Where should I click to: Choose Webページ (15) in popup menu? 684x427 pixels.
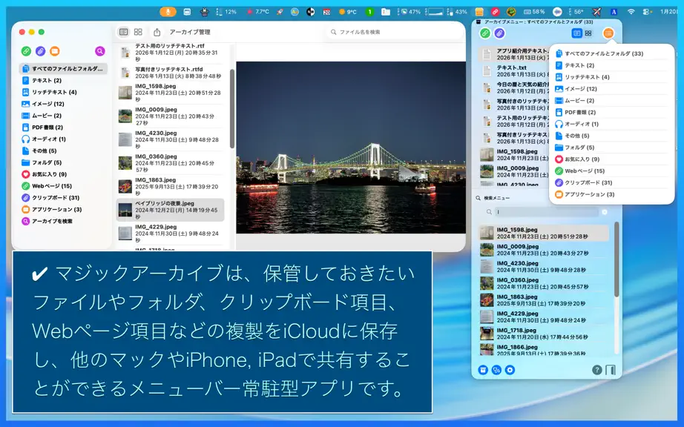tap(611, 171)
